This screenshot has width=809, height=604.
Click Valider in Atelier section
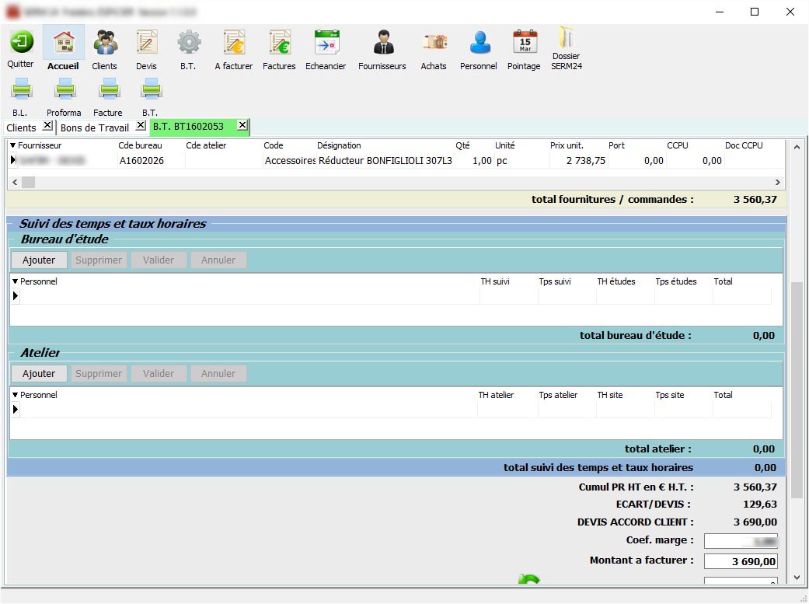[x=159, y=374]
